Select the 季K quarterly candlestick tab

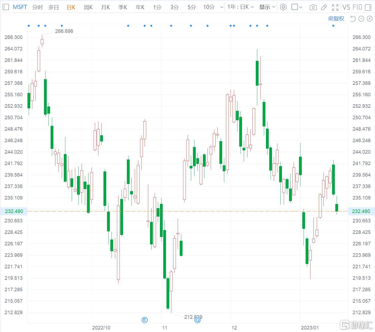pos(123,7)
